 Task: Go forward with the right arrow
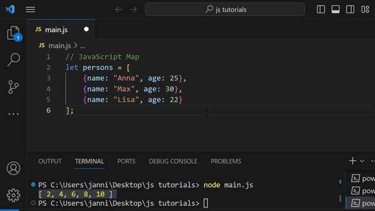click(133, 9)
